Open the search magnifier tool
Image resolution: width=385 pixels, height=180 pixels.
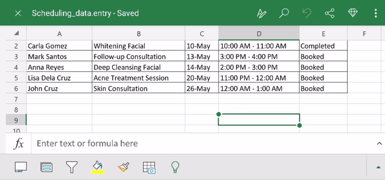[x=284, y=13]
